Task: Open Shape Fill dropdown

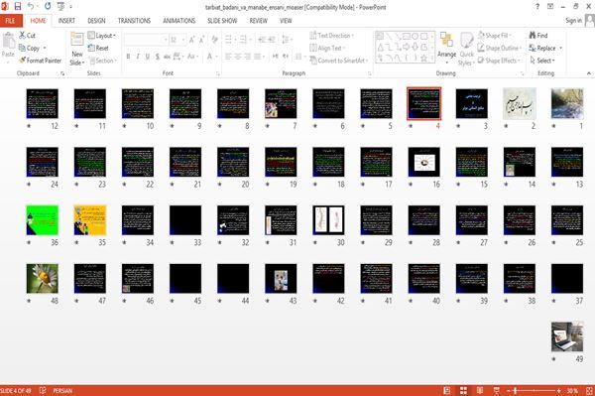Action: click(494, 36)
